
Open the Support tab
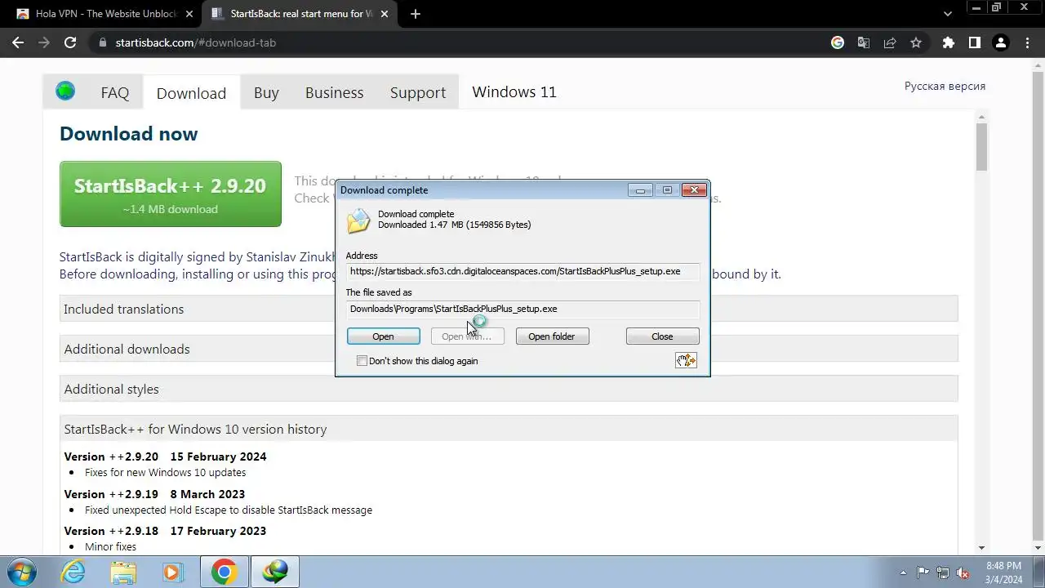click(x=418, y=92)
